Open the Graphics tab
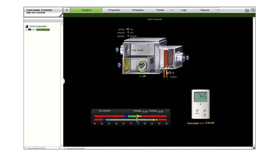 click(x=86, y=10)
